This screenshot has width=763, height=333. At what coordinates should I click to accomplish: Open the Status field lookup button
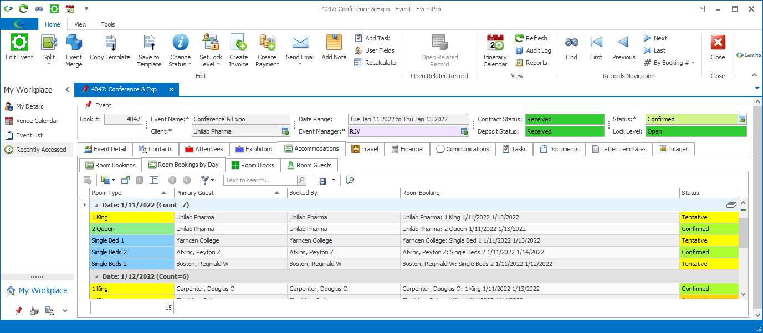coord(742,119)
